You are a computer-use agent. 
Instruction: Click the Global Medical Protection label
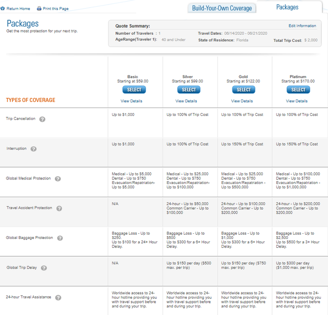click(28, 178)
